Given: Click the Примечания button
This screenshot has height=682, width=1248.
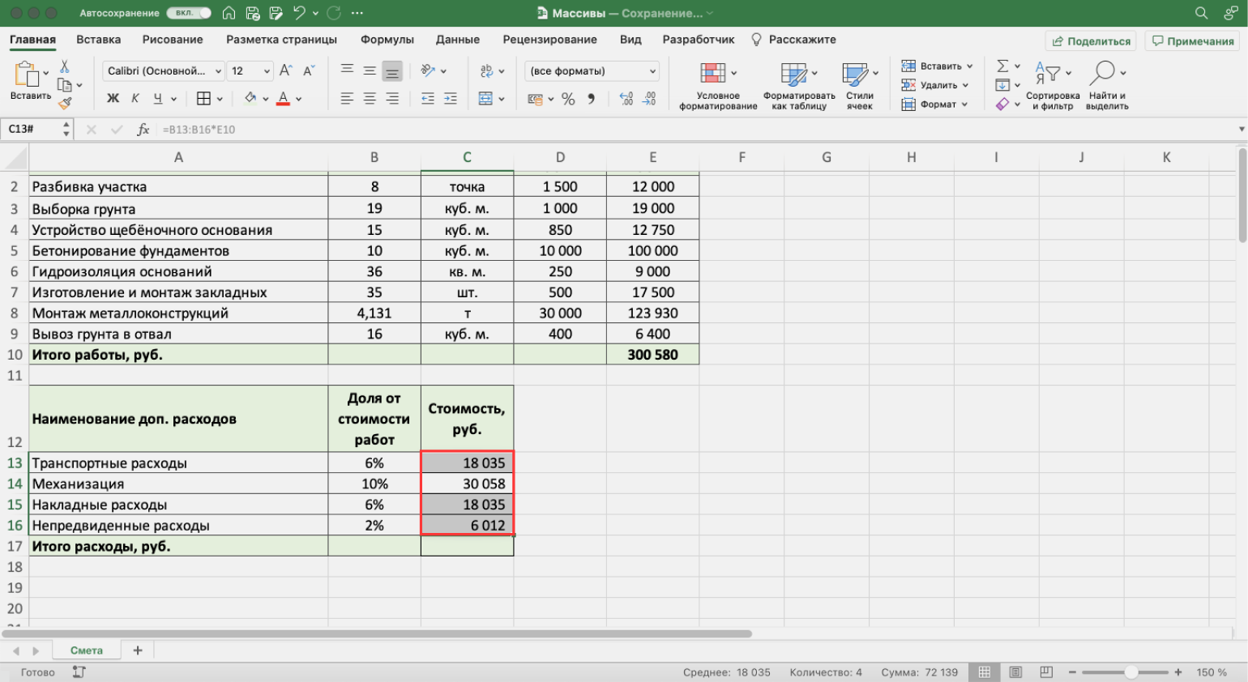Looking at the screenshot, I should [x=1192, y=41].
